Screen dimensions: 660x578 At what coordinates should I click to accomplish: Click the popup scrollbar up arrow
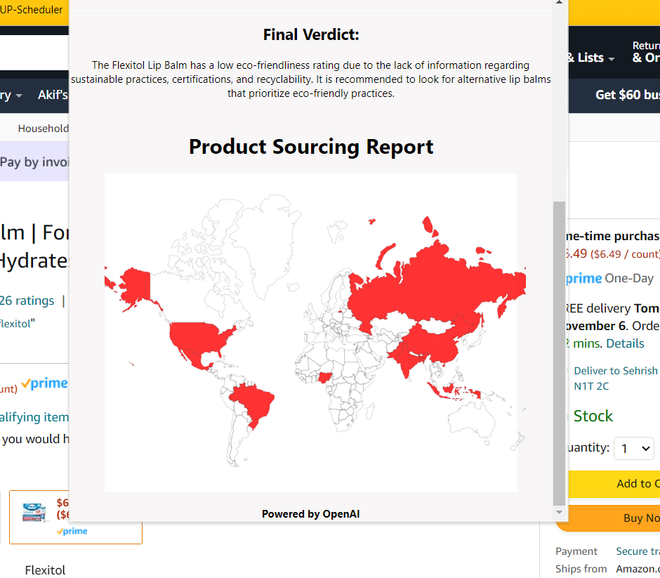click(x=559, y=3)
